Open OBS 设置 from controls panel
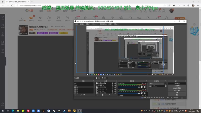Screen dimensions: 201x113 pos(177,93)
